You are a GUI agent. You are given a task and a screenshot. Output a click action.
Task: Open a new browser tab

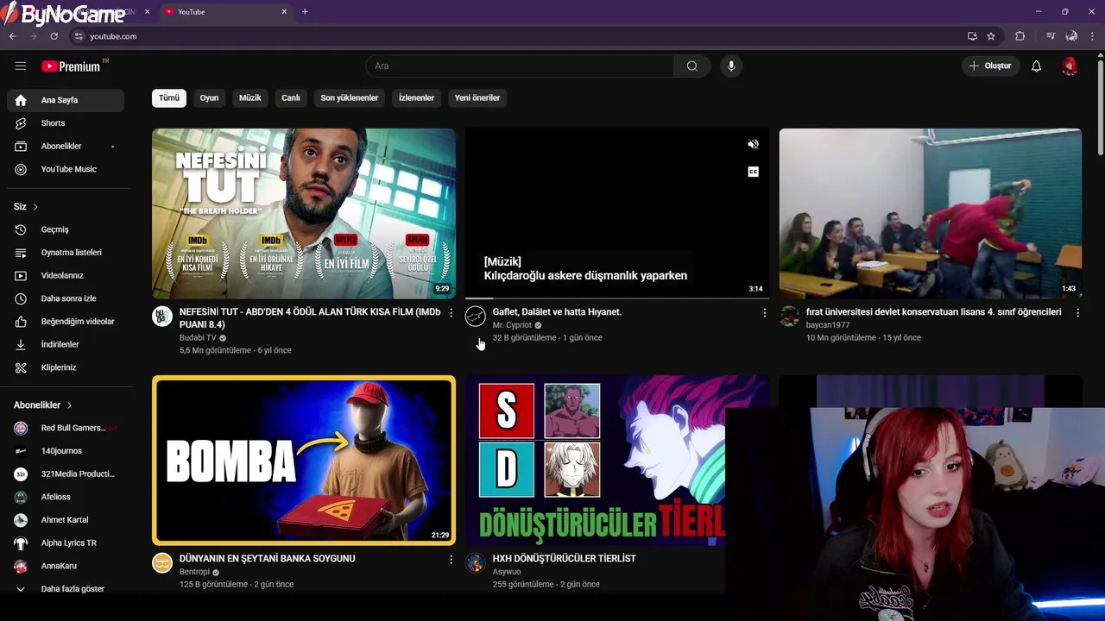305,12
